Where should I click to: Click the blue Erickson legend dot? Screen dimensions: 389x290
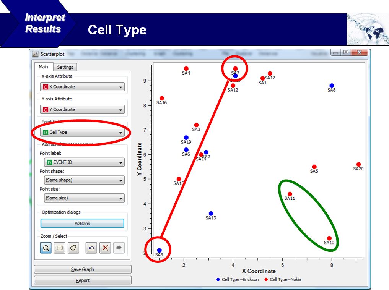218,280
